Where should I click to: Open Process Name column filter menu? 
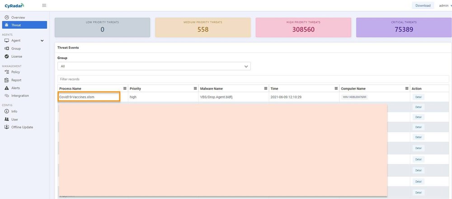(x=125, y=89)
